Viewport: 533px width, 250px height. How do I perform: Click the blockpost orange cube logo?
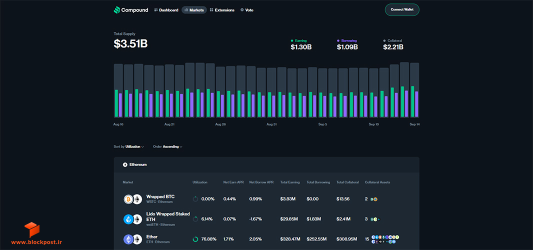point(32,230)
